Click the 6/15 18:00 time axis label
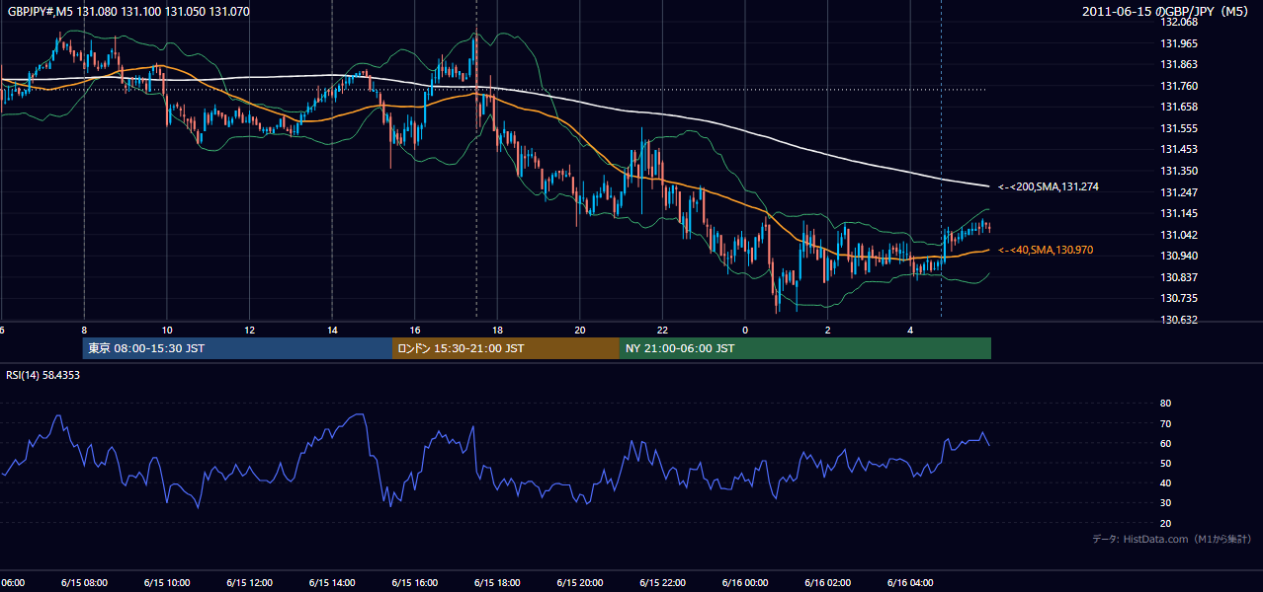This screenshot has width=1263, height=592. pos(497,583)
